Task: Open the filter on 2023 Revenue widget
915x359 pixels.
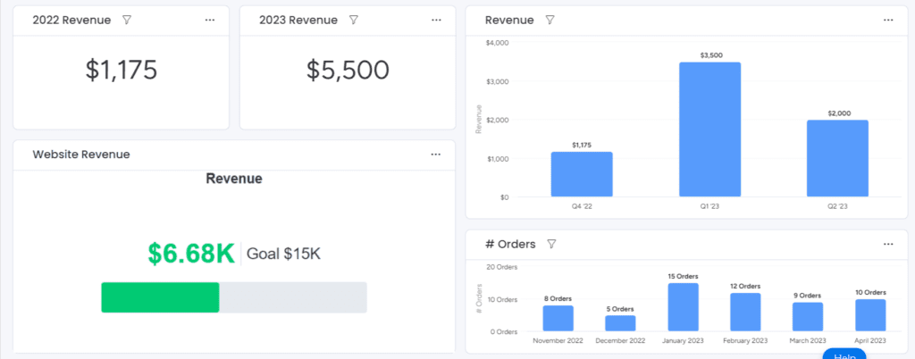Action: [x=353, y=20]
